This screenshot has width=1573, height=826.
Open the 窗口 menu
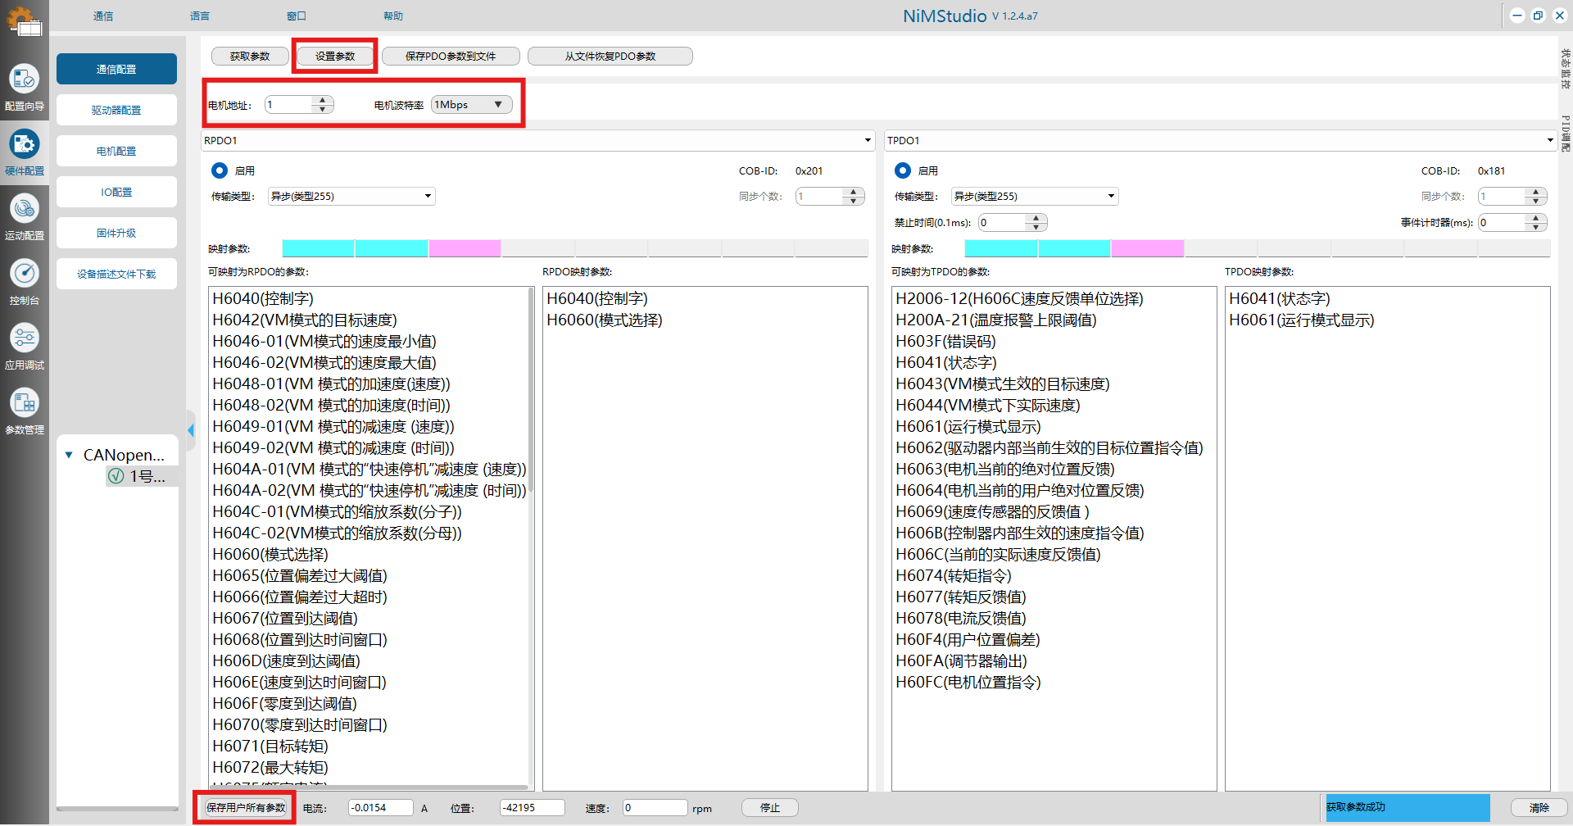point(297,16)
